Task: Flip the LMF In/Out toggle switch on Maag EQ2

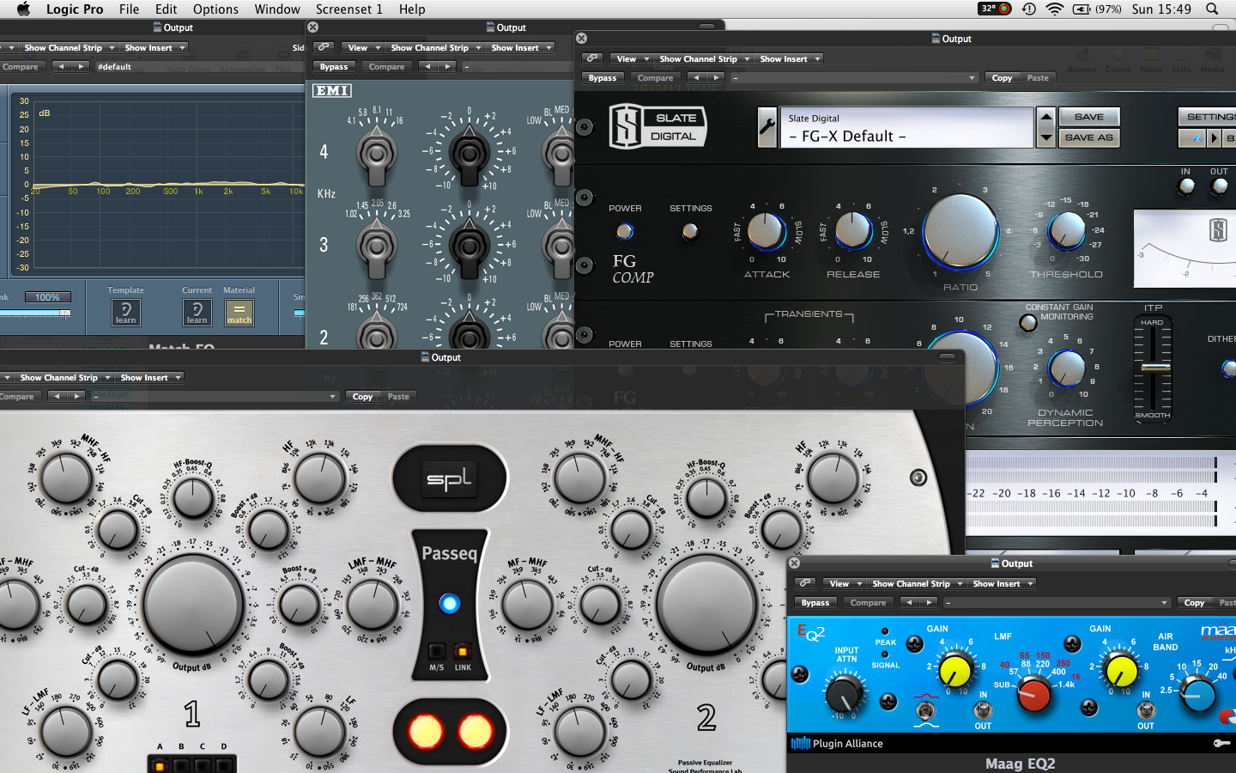Action: (983, 709)
